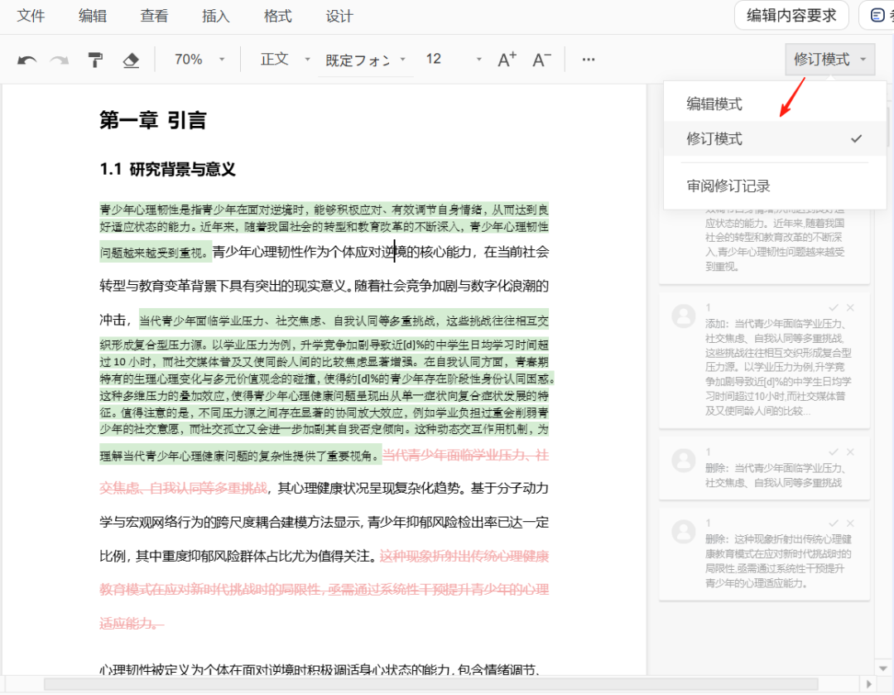Select the format painter tool

(95, 60)
